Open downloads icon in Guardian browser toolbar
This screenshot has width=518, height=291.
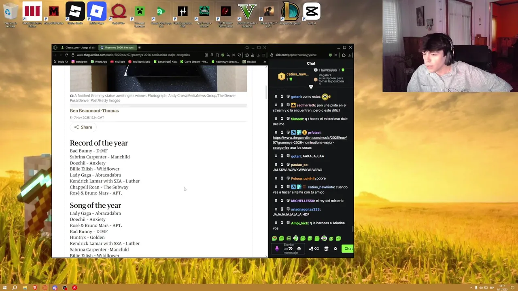tap(258, 55)
